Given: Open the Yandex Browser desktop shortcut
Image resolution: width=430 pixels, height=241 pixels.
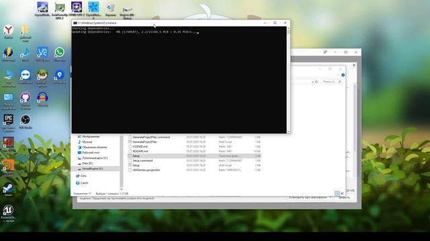Looking at the screenshot, I should [x=9, y=31].
